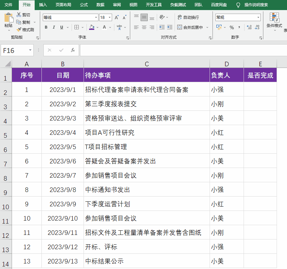Click the Paste icon
Viewport: 287px width, 269px height.
pos(8,18)
